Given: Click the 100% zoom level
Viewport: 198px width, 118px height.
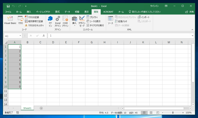Looking at the screenshot, I should point(189,113).
